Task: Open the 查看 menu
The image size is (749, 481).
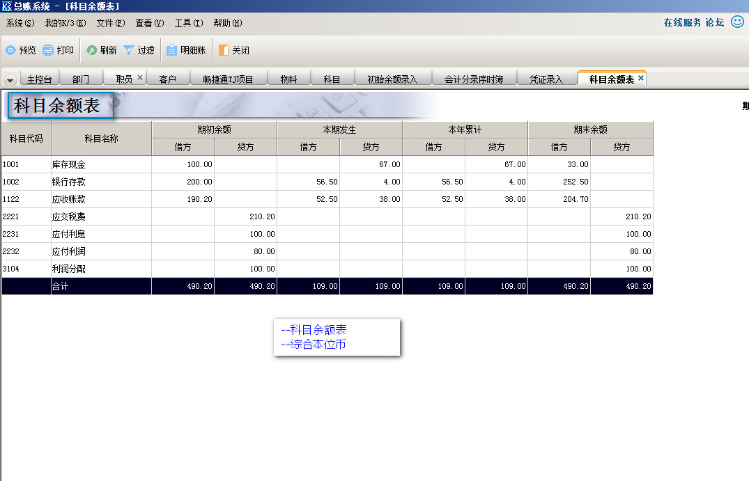Action: (149, 23)
